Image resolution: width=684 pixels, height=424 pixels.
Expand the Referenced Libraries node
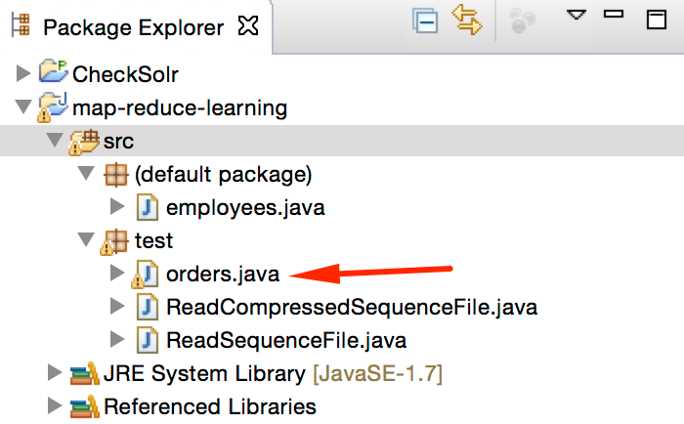tap(54, 405)
